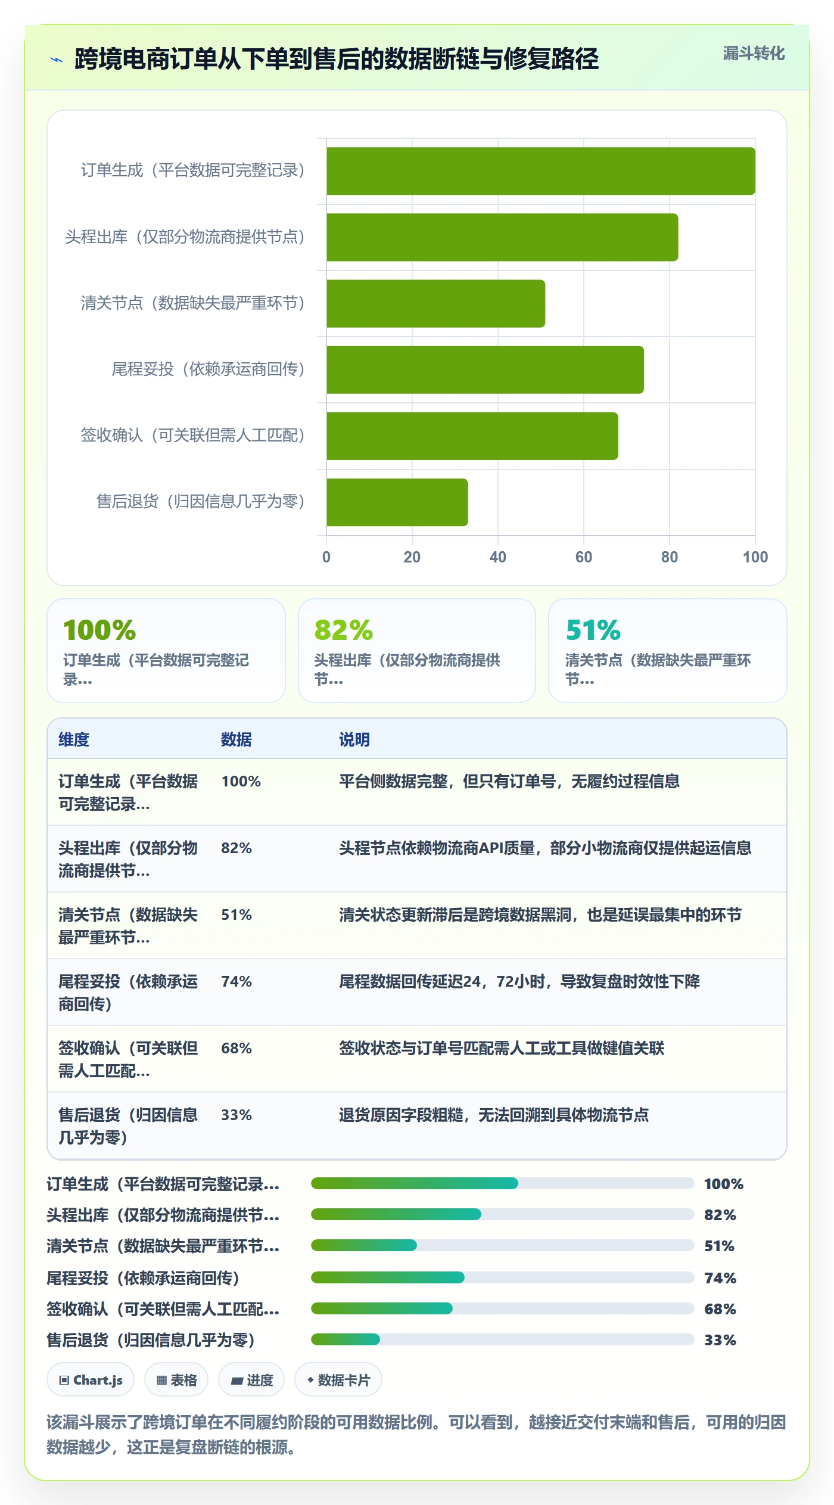Click the 头程出库 bar in the chart
Viewport: 834px width, 1505px height.
click(x=502, y=237)
